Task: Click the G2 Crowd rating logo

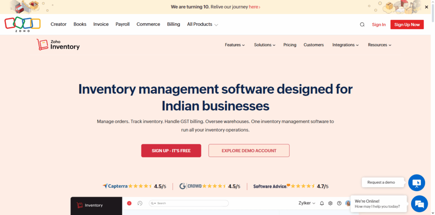Action: [190, 186]
